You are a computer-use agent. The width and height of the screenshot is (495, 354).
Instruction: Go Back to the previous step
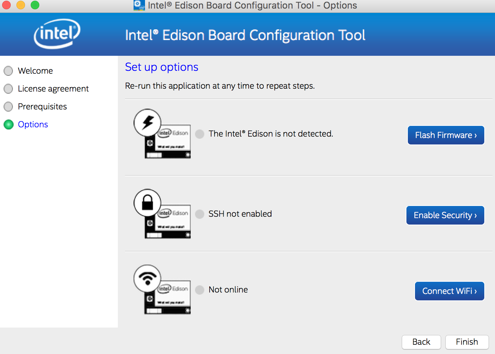coord(421,342)
